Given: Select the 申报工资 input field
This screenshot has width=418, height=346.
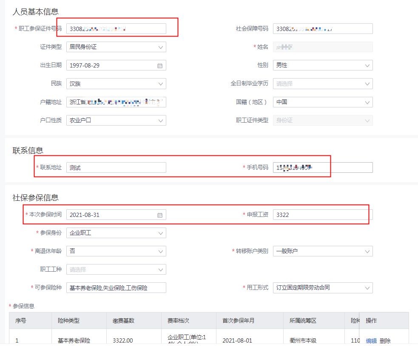Looking at the screenshot, I should 323,215.
